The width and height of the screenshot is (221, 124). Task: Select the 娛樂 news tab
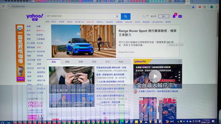81,62
